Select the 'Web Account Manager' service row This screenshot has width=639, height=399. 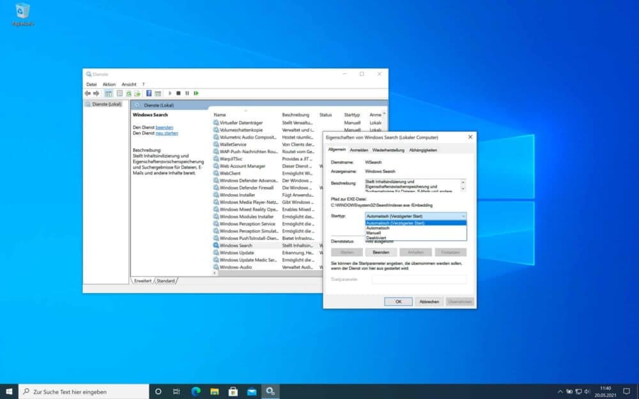point(242,166)
